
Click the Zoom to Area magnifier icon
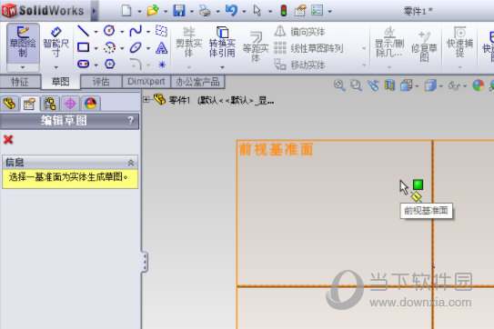[x=356, y=85]
